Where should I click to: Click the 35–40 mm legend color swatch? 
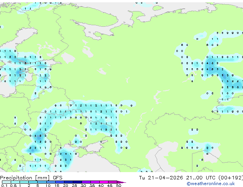click(95, 182)
